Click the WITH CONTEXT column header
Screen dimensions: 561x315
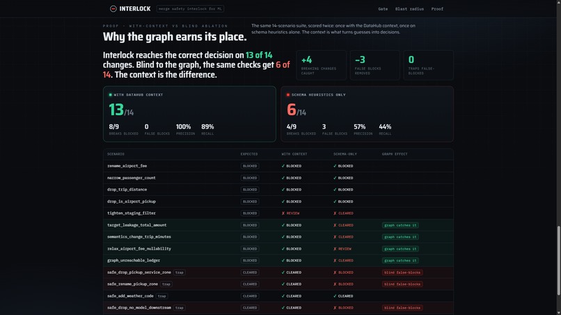pyautogui.click(x=294, y=154)
